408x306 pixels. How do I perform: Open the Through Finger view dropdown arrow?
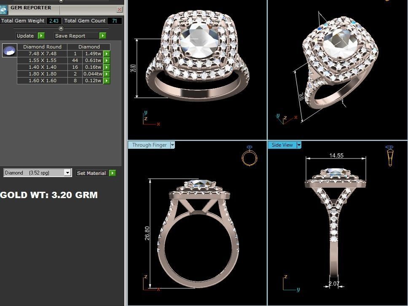click(x=172, y=145)
